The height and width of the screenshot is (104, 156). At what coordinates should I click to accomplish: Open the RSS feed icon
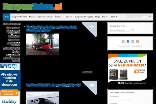[x=138, y=41]
